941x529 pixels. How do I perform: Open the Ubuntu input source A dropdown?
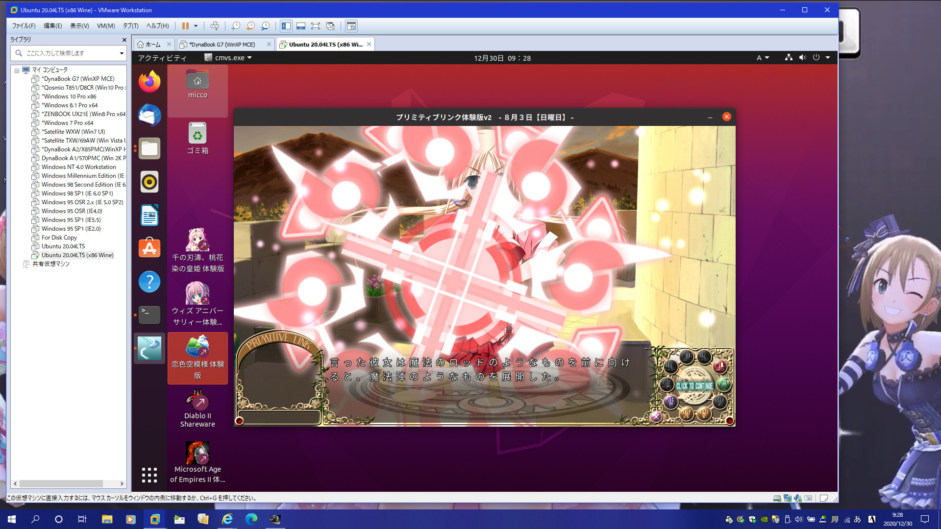pos(763,58)
